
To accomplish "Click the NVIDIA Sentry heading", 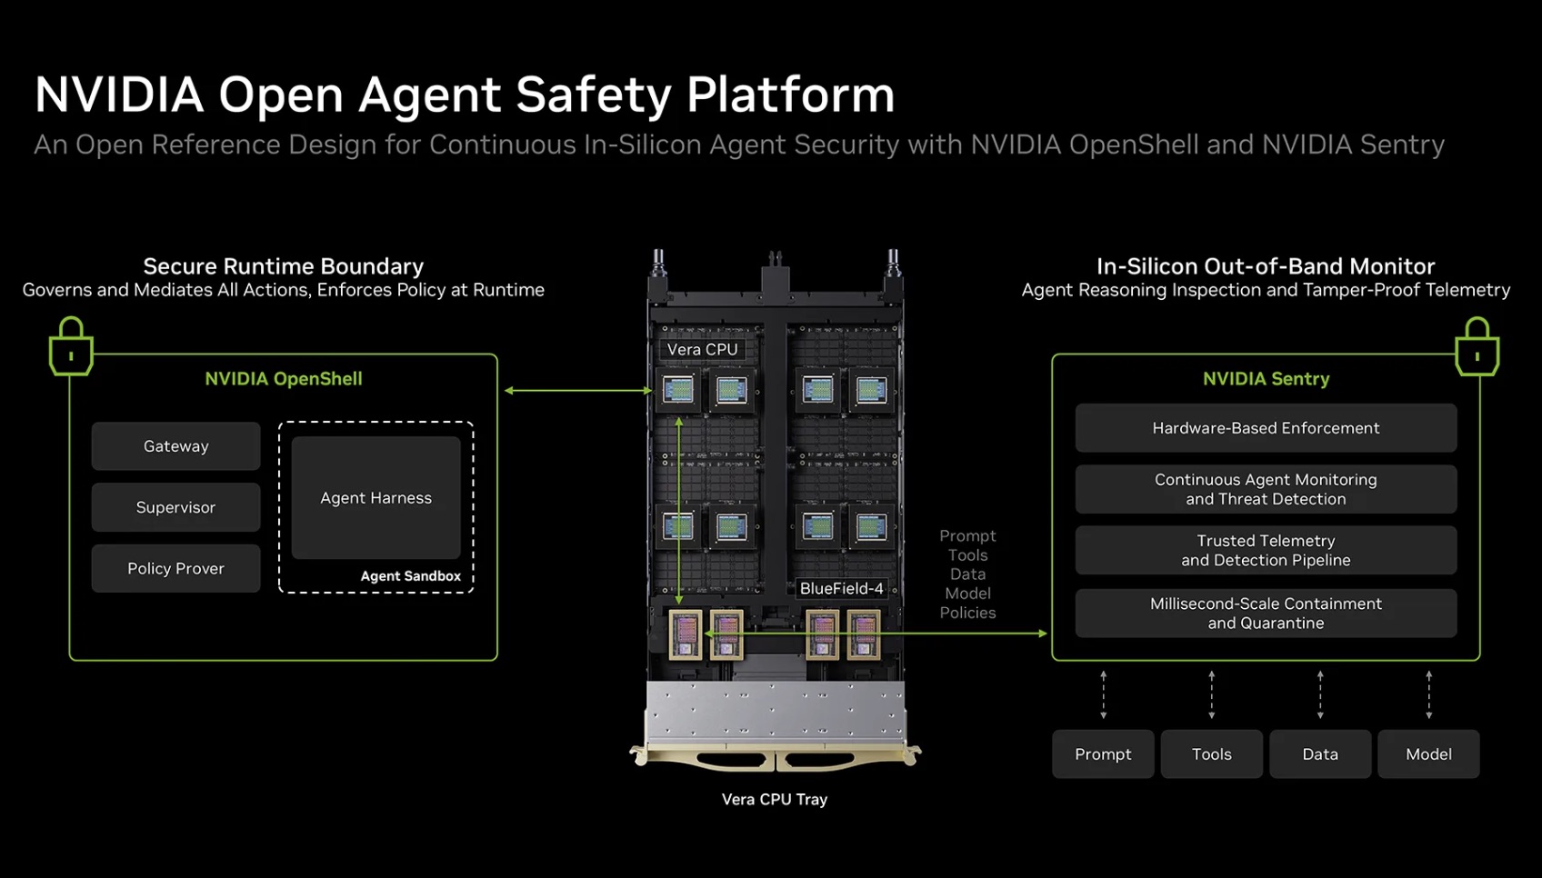I will tap(1266, 379).
